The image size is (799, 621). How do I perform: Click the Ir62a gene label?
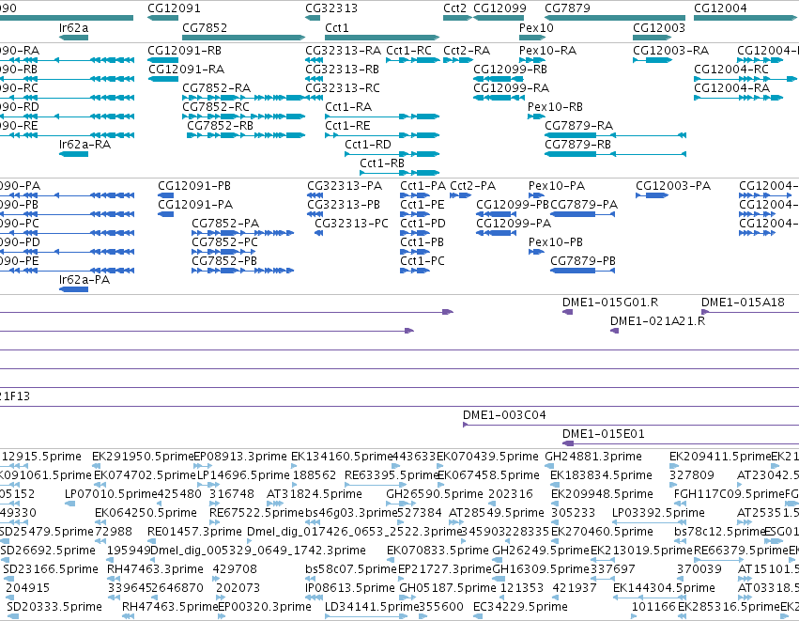click(x=73, y=27)
